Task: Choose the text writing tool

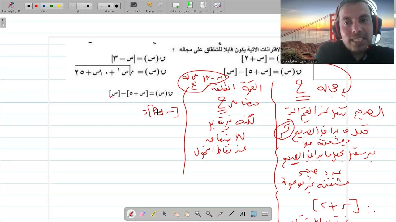Action: point(242,214)
